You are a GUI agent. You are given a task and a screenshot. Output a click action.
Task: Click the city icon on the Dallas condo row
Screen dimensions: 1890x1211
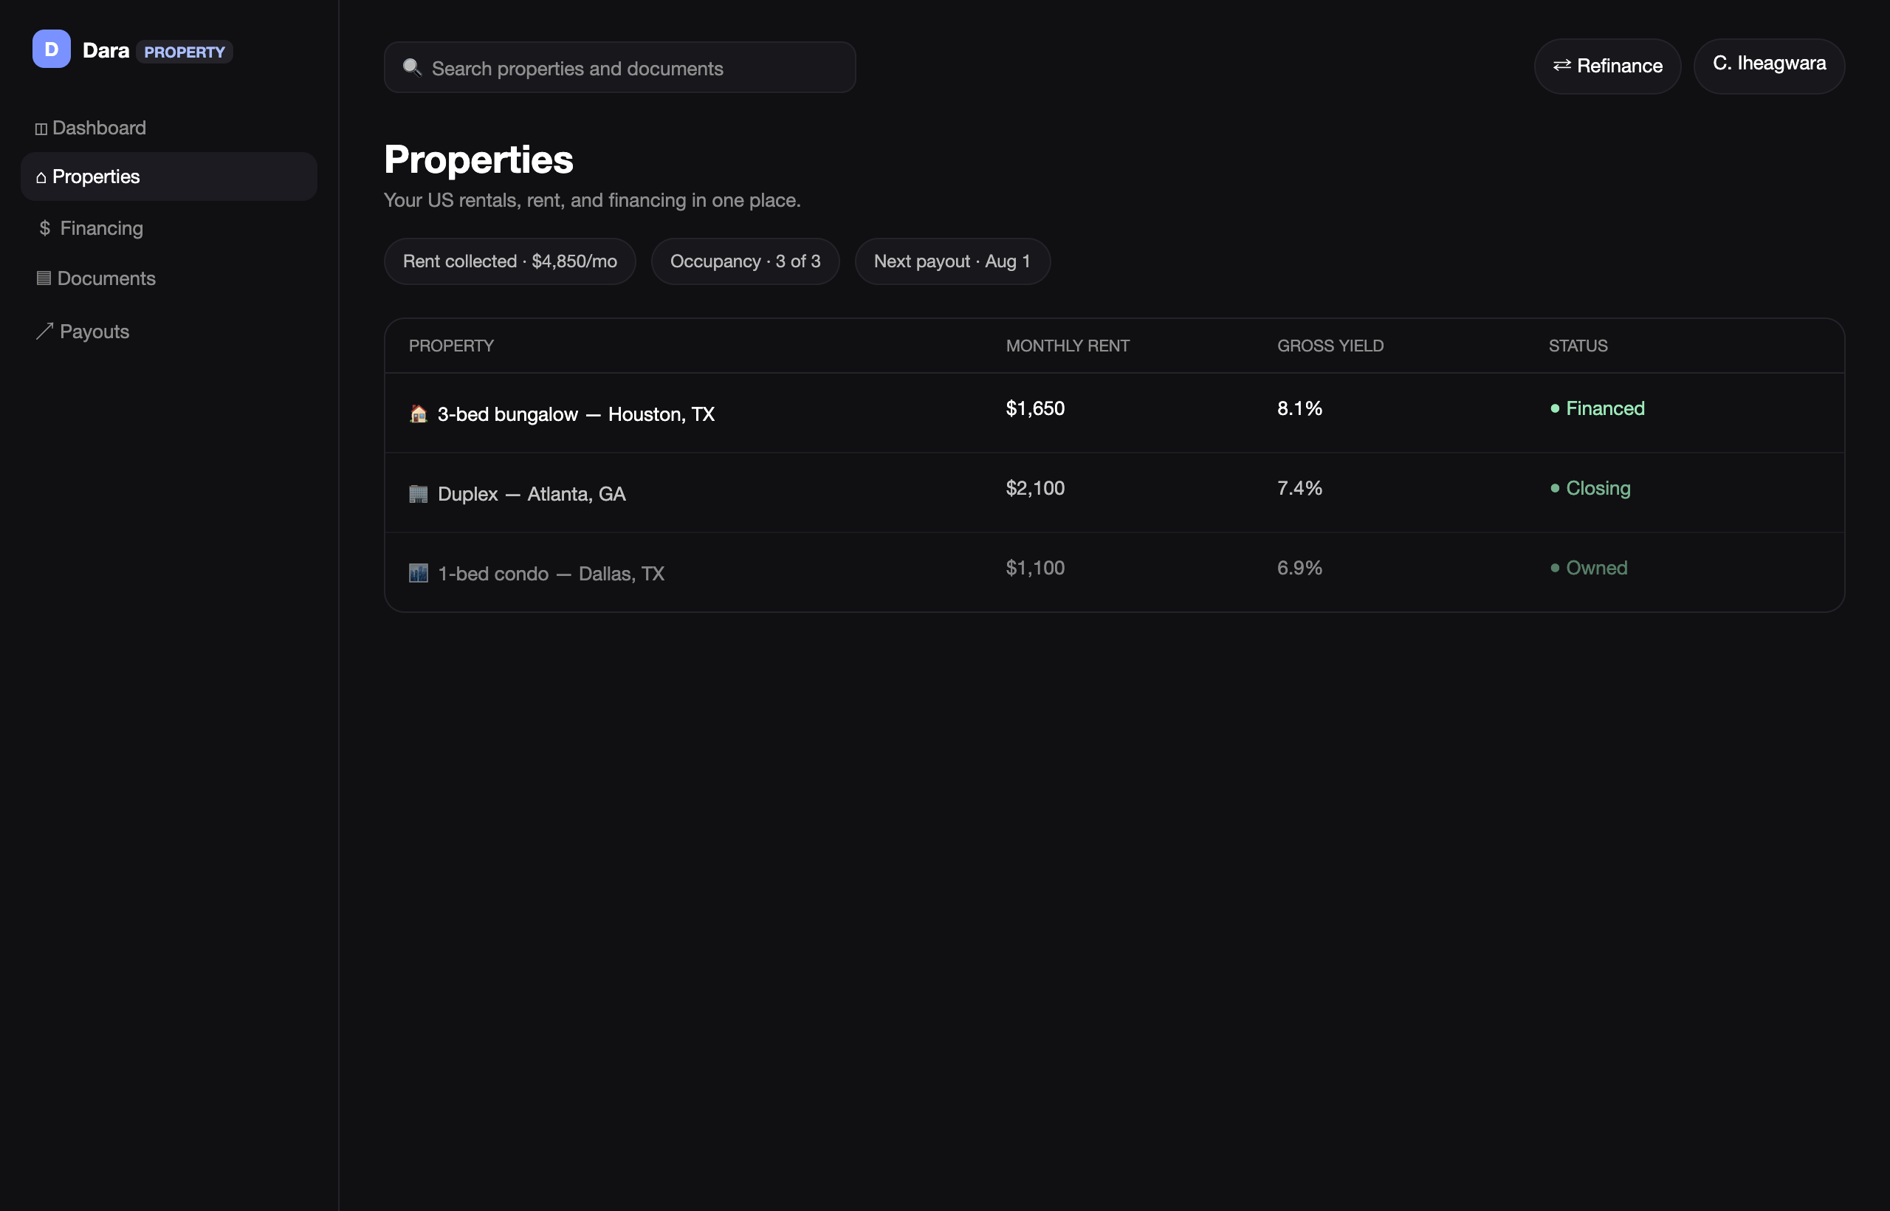coord(419,573)
